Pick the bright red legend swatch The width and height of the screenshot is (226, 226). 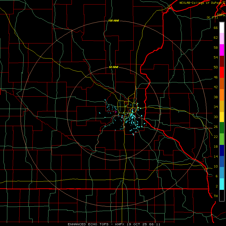(x=222, y=72)
